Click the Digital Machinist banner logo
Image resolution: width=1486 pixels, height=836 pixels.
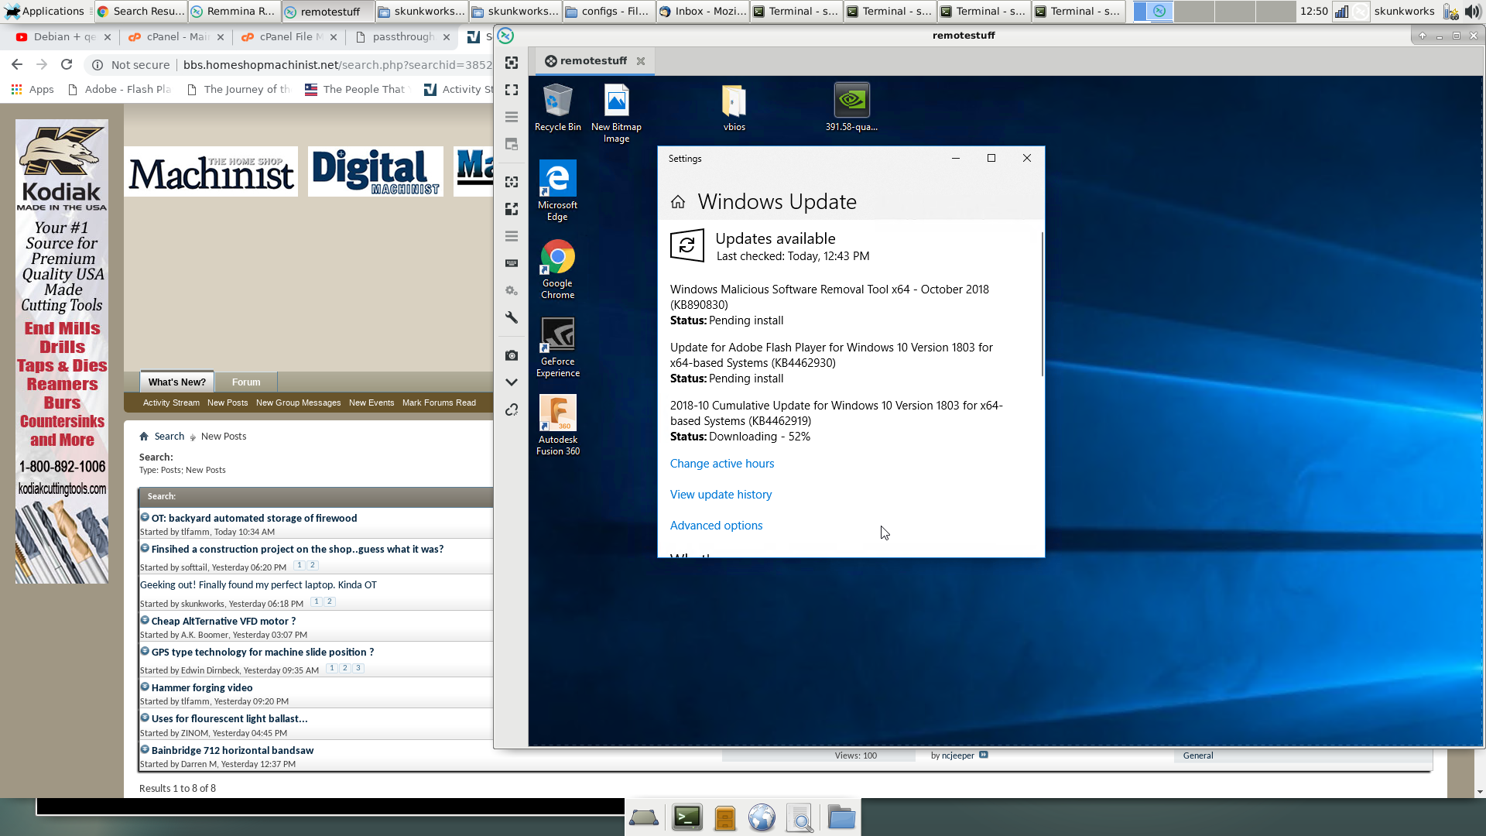[375, 171]
